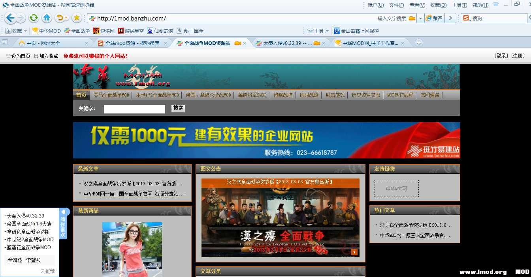Expand the 工具 dropdown in bookmarks bar
The image size is (531, 277).
coord(327,31)
